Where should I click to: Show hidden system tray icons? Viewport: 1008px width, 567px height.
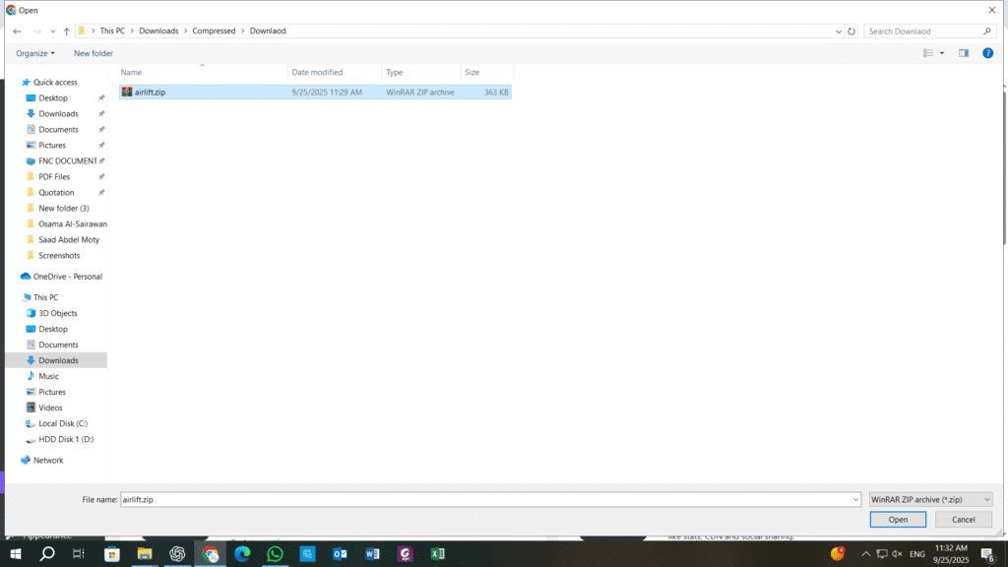tap(866, 553)
